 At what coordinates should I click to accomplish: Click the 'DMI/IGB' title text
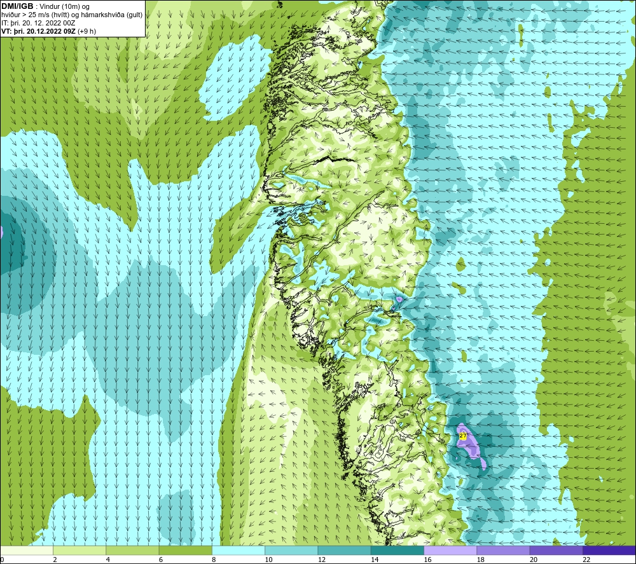17,6
